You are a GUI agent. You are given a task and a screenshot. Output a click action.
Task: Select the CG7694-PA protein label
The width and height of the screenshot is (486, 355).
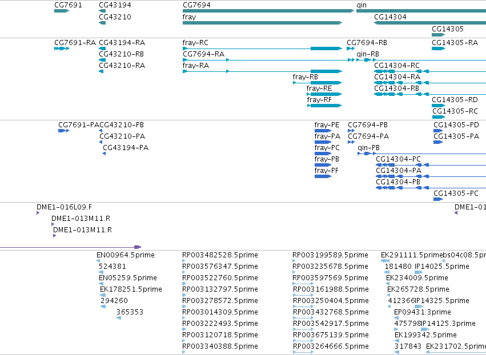point(368,136)
